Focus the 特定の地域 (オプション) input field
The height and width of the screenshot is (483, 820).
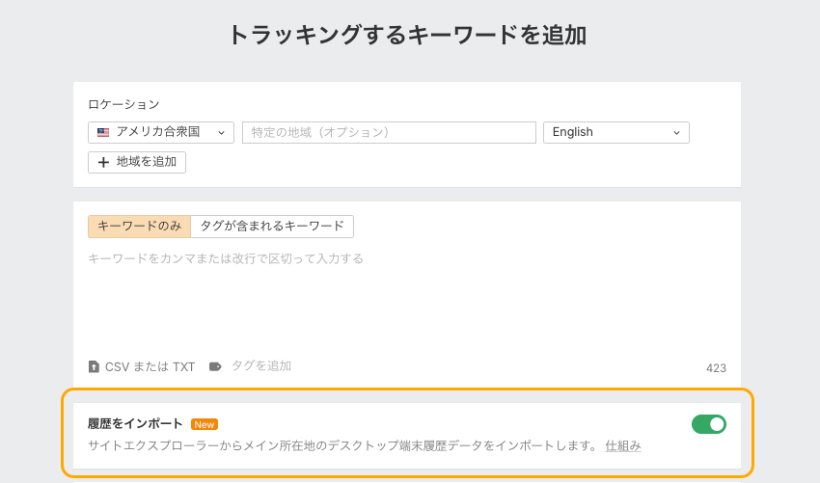click(389, 132)
